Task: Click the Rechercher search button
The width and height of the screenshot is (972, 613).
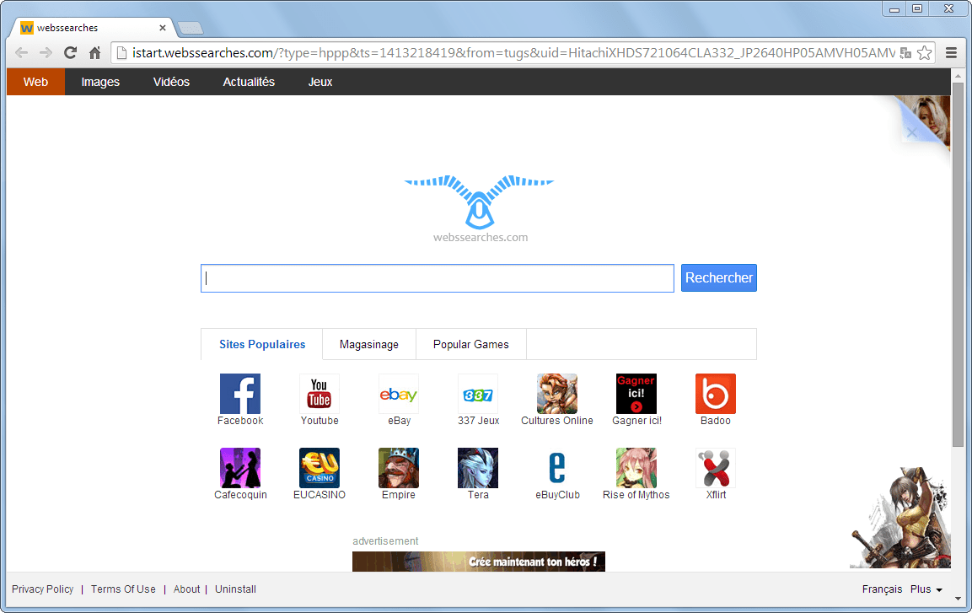Action: pos(718,277)
